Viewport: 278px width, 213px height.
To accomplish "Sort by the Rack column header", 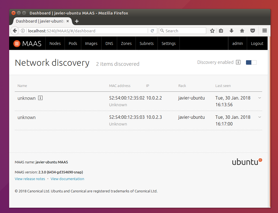I will point(182,86).
